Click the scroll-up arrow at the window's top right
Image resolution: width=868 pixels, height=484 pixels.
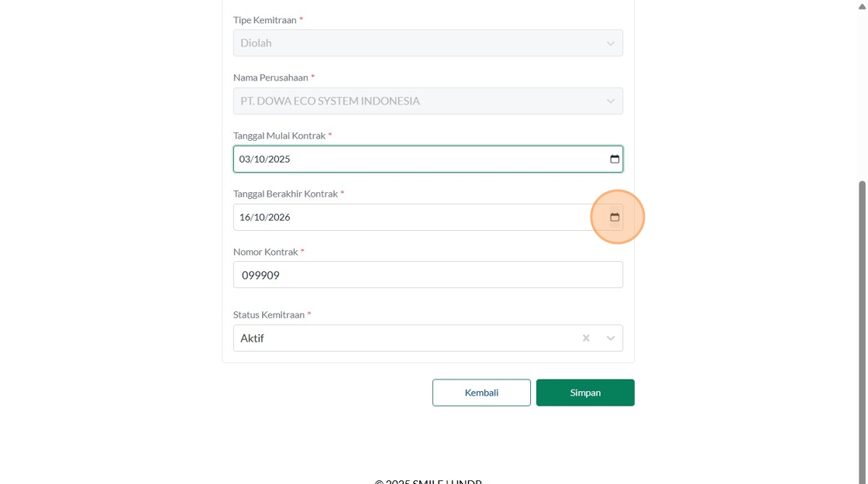pos(862,5)
